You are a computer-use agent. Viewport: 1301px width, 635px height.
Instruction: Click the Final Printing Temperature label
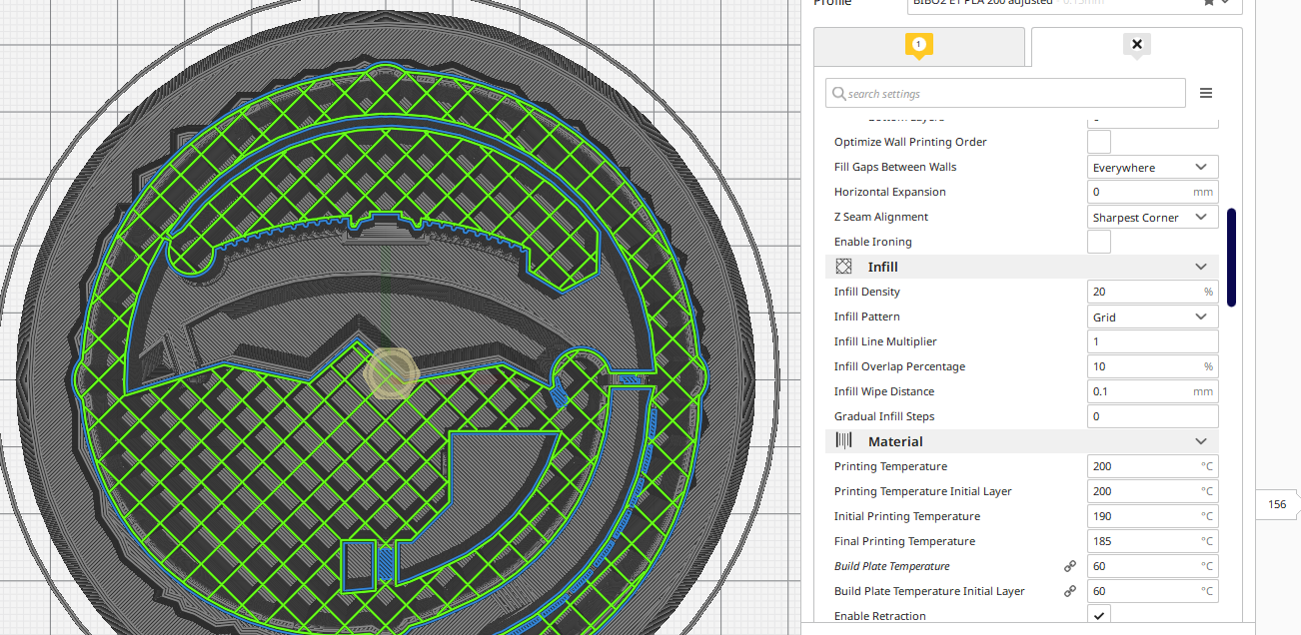pyautogui.click(x=904, y=541)
